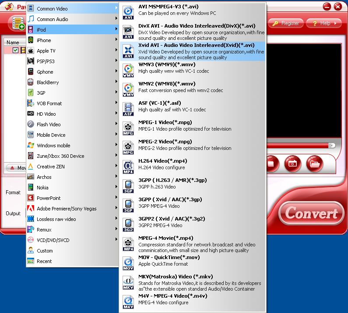Open the Mobile Device menu entry
The width and height of the screenshot is (348, 313).
point(72,135)
